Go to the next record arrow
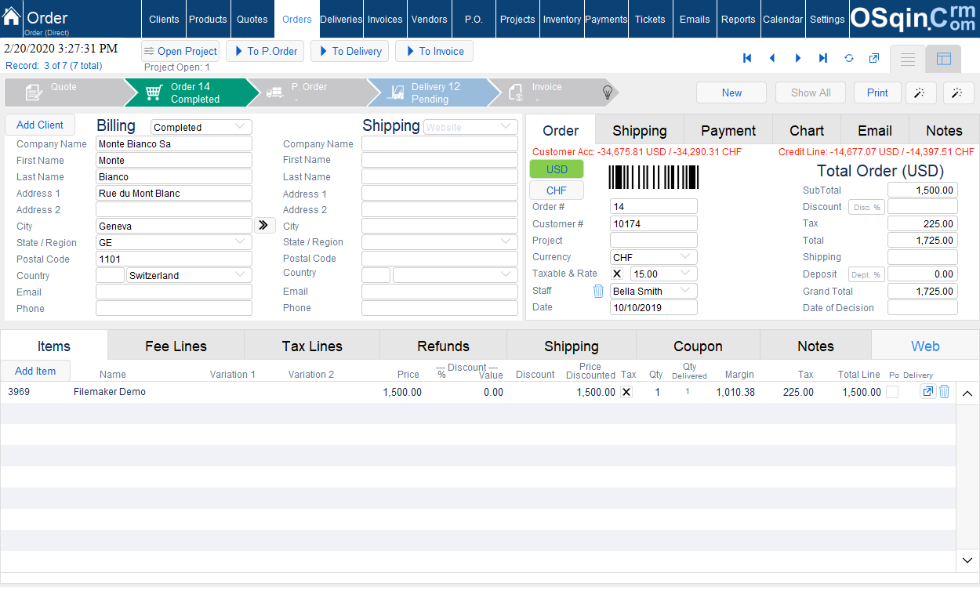The height and width of the screenshot is (591, 980). tap(798, 58)
